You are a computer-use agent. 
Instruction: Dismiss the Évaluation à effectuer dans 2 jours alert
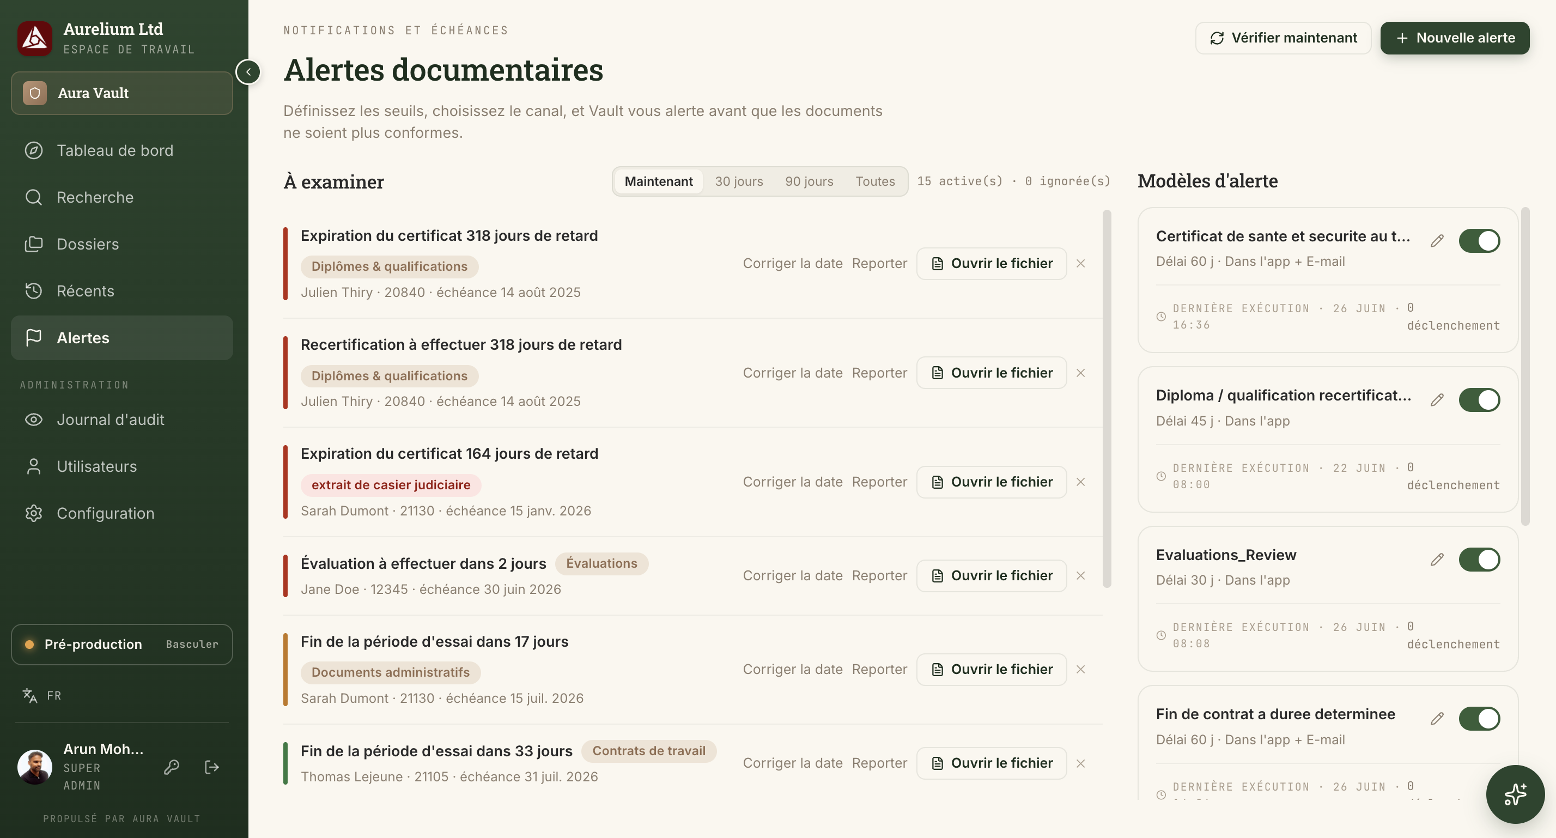coord(1080,576)
